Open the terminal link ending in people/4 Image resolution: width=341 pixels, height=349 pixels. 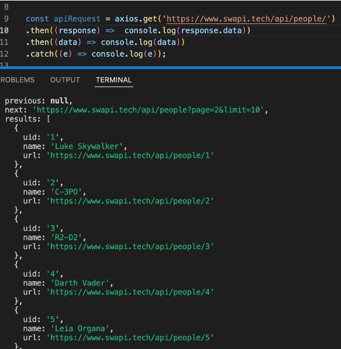coord(130,292)
